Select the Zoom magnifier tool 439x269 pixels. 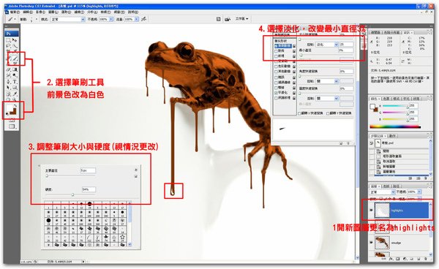(x=15, y=99)
